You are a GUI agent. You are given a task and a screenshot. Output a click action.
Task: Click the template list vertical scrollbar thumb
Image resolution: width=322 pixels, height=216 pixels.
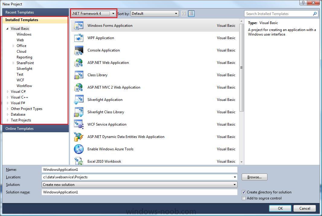pyautogui.click(x=241, y=67)
